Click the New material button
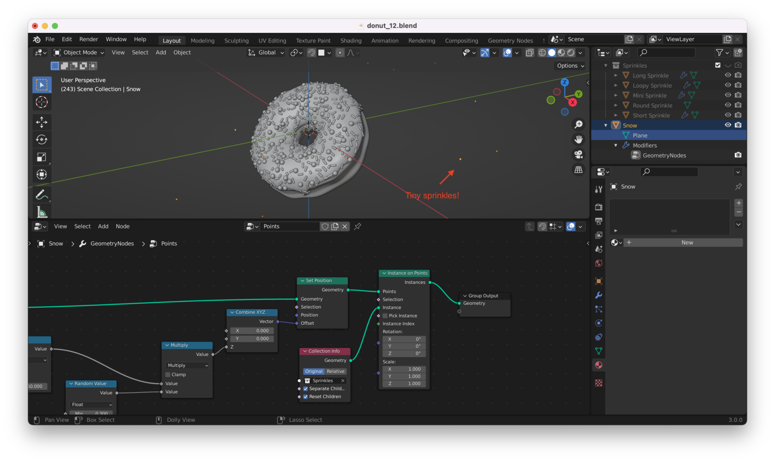The height and width of the screenshot is (462, 775). pyautogui.click(x=687, y=242)
